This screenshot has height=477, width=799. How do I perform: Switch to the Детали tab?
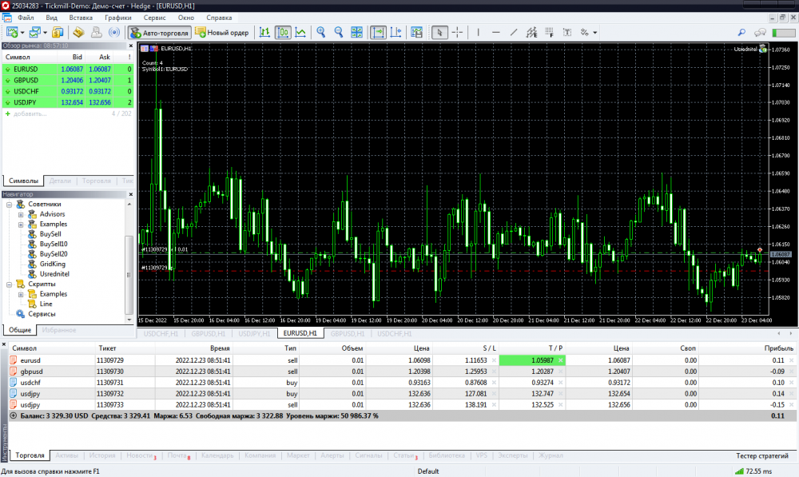[60, 181]
